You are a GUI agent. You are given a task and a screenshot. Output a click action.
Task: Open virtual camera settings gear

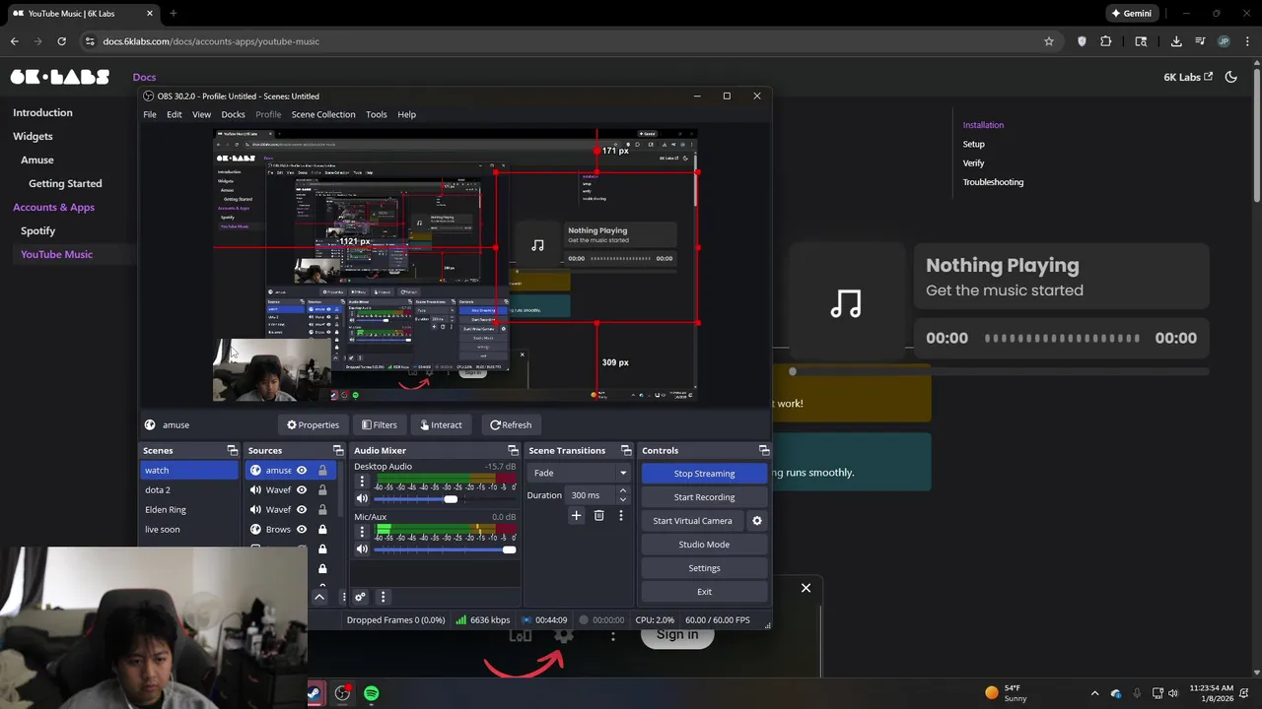[757, 520]
